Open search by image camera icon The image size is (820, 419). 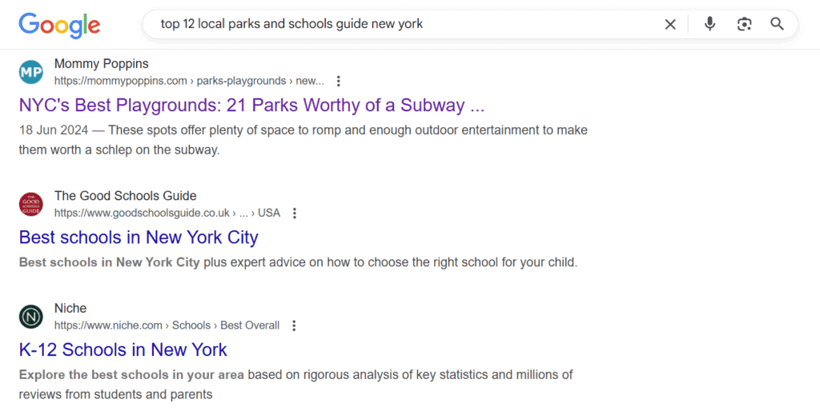tap(744, 24)
